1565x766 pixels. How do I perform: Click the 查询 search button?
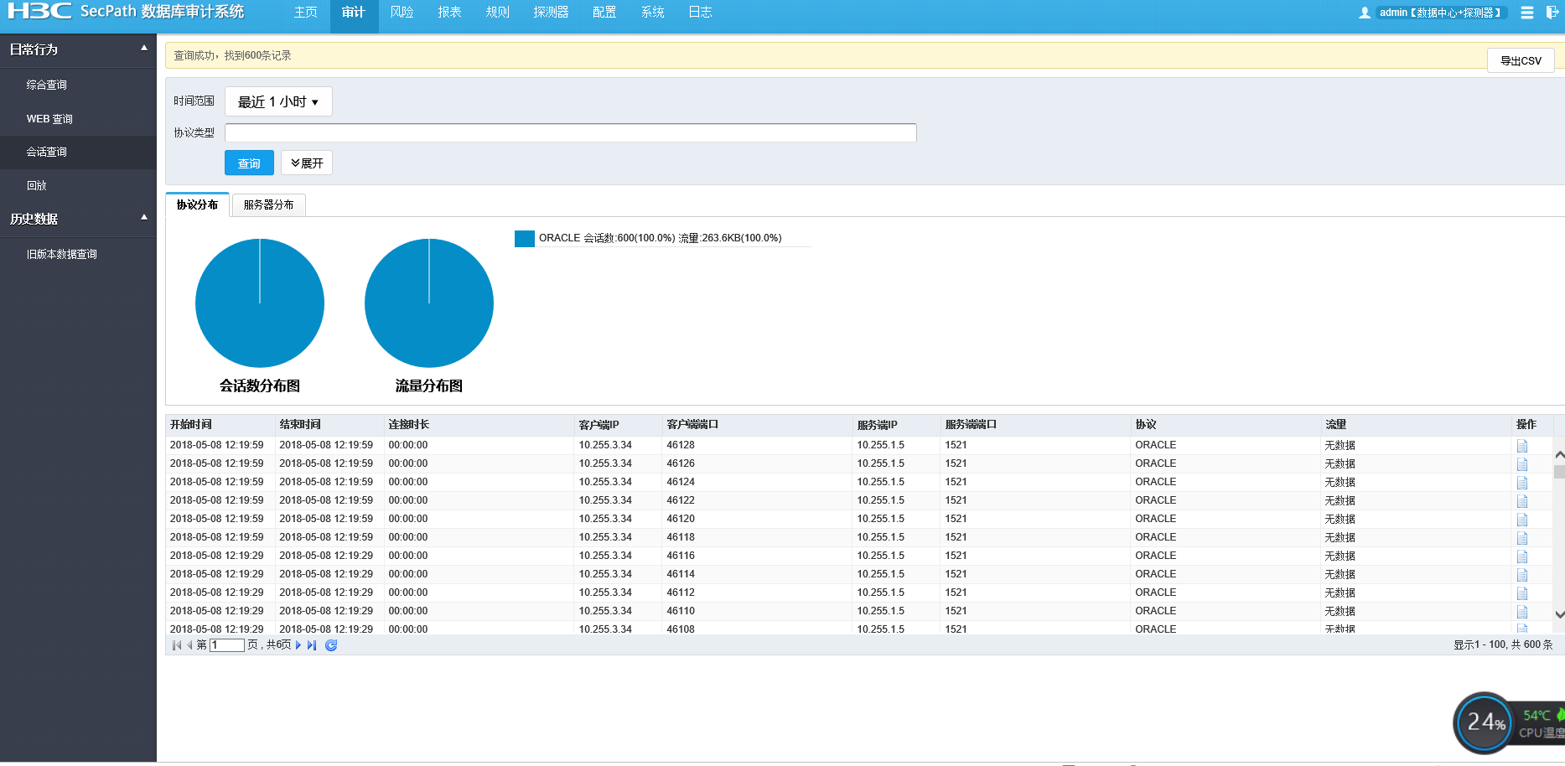[249, 163]
